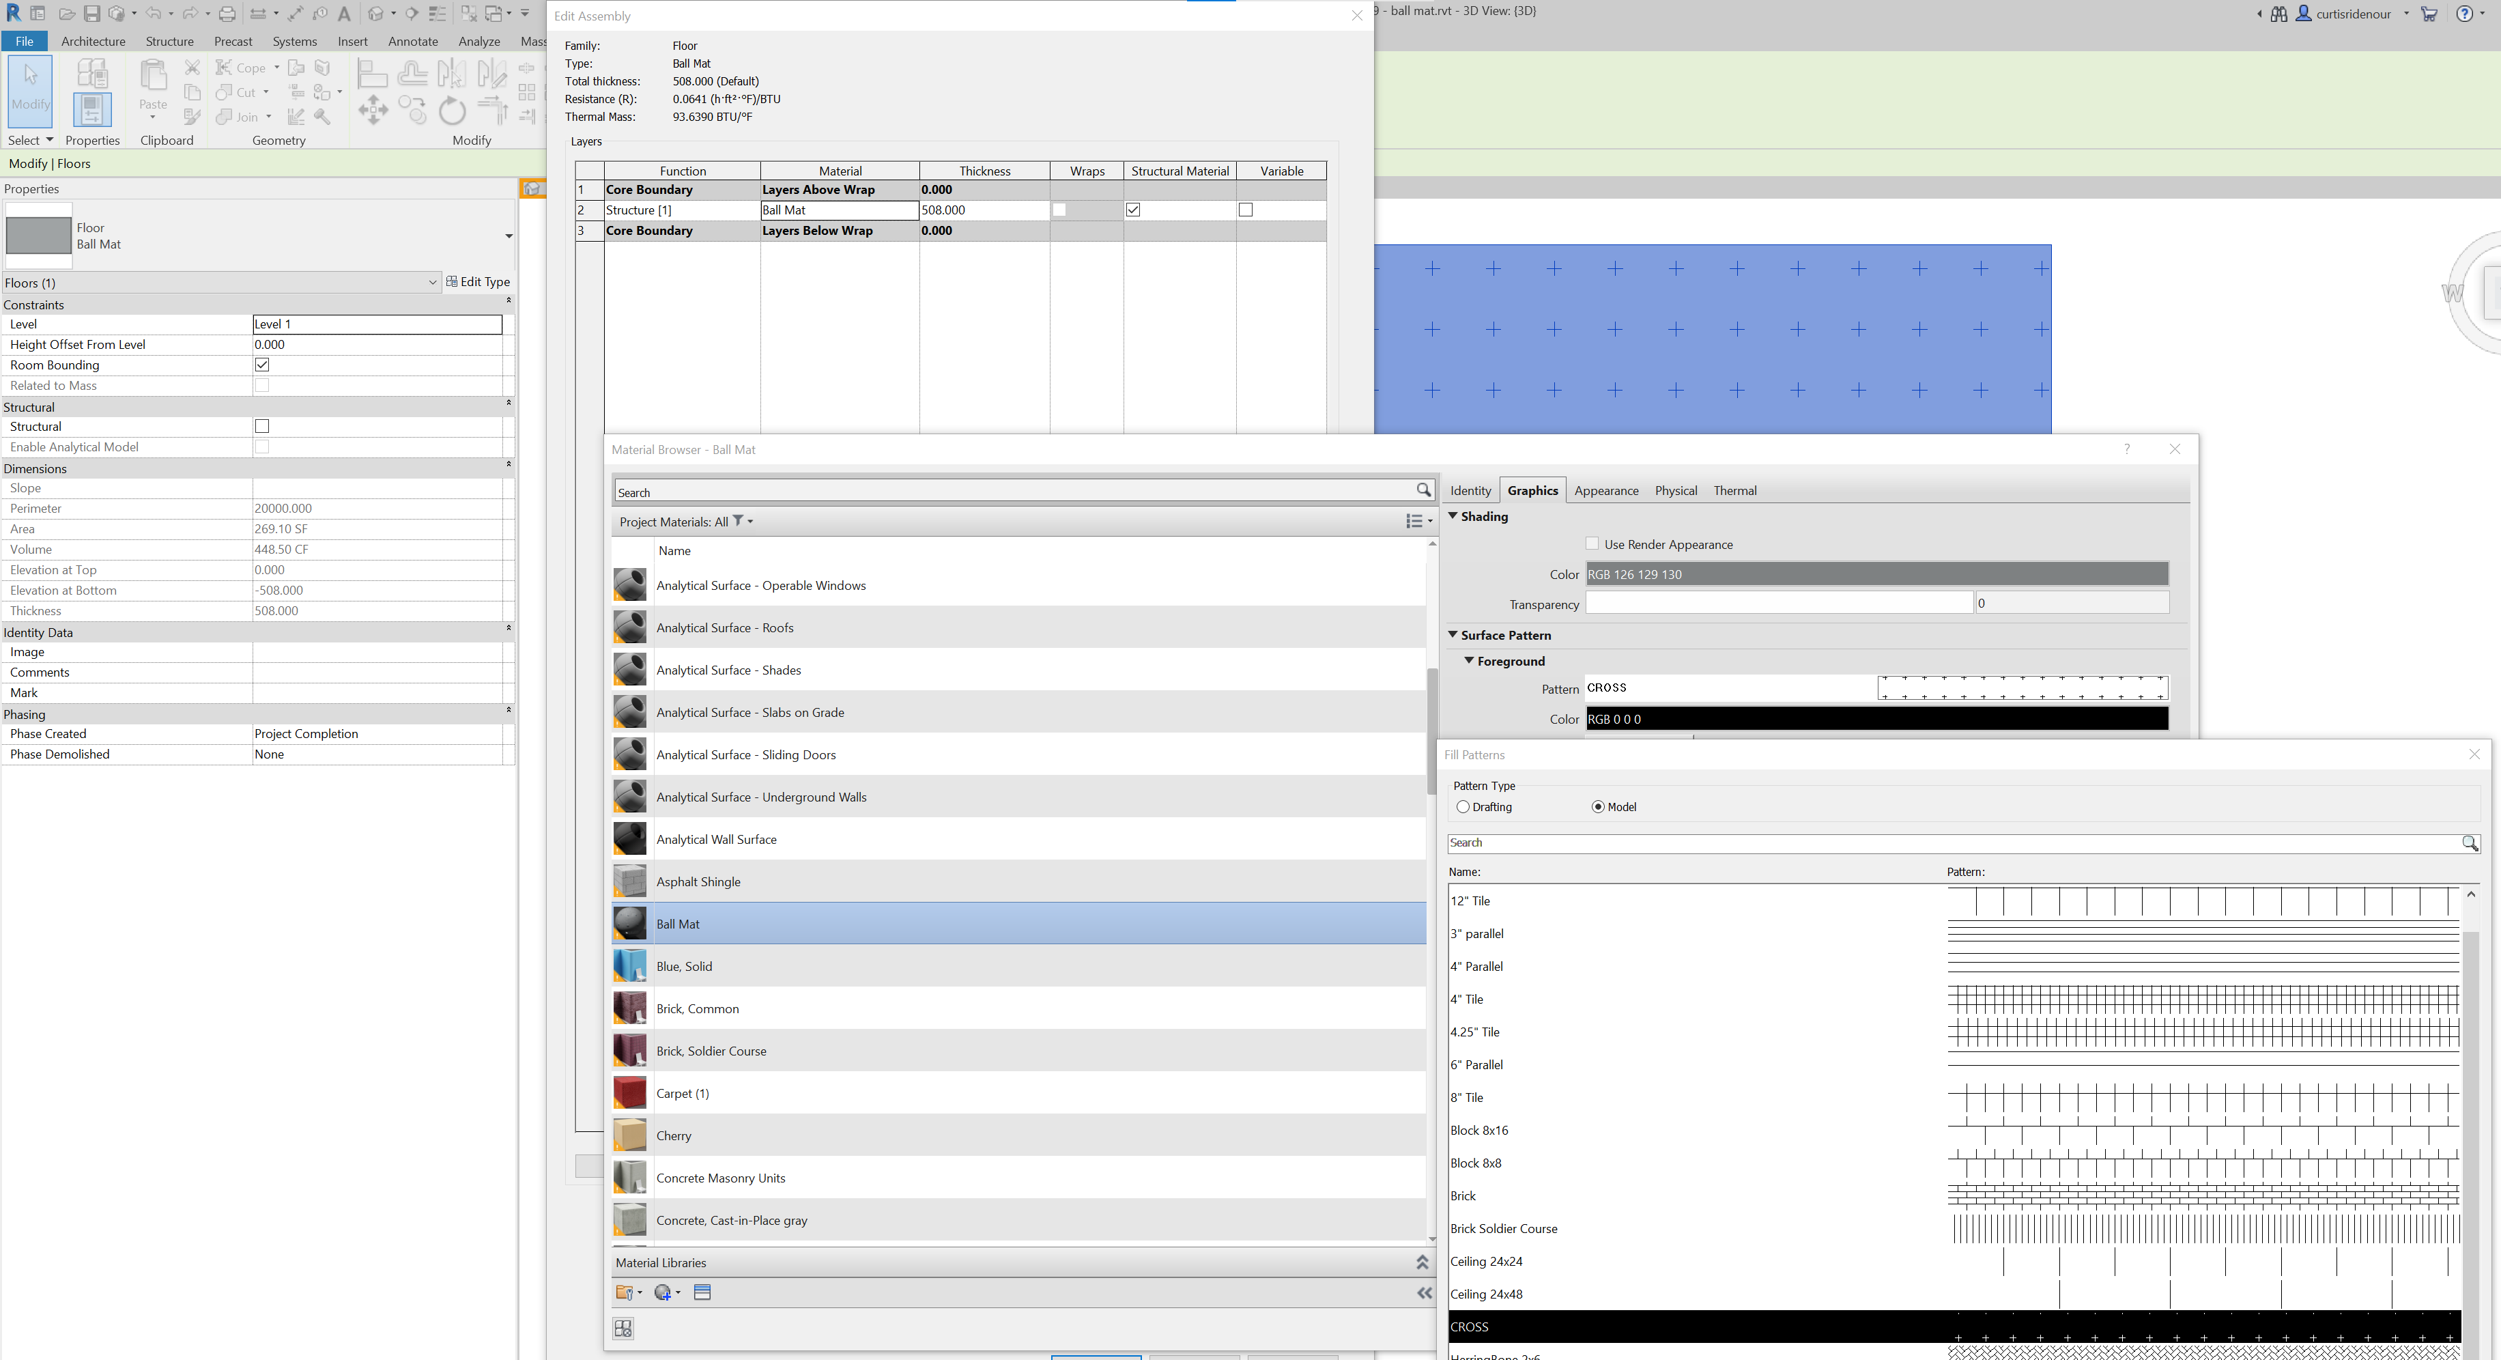This screenshot has height=1360, width=2501.
Task: Open the Floors type selector dropdown
Action: coord(434,283)
